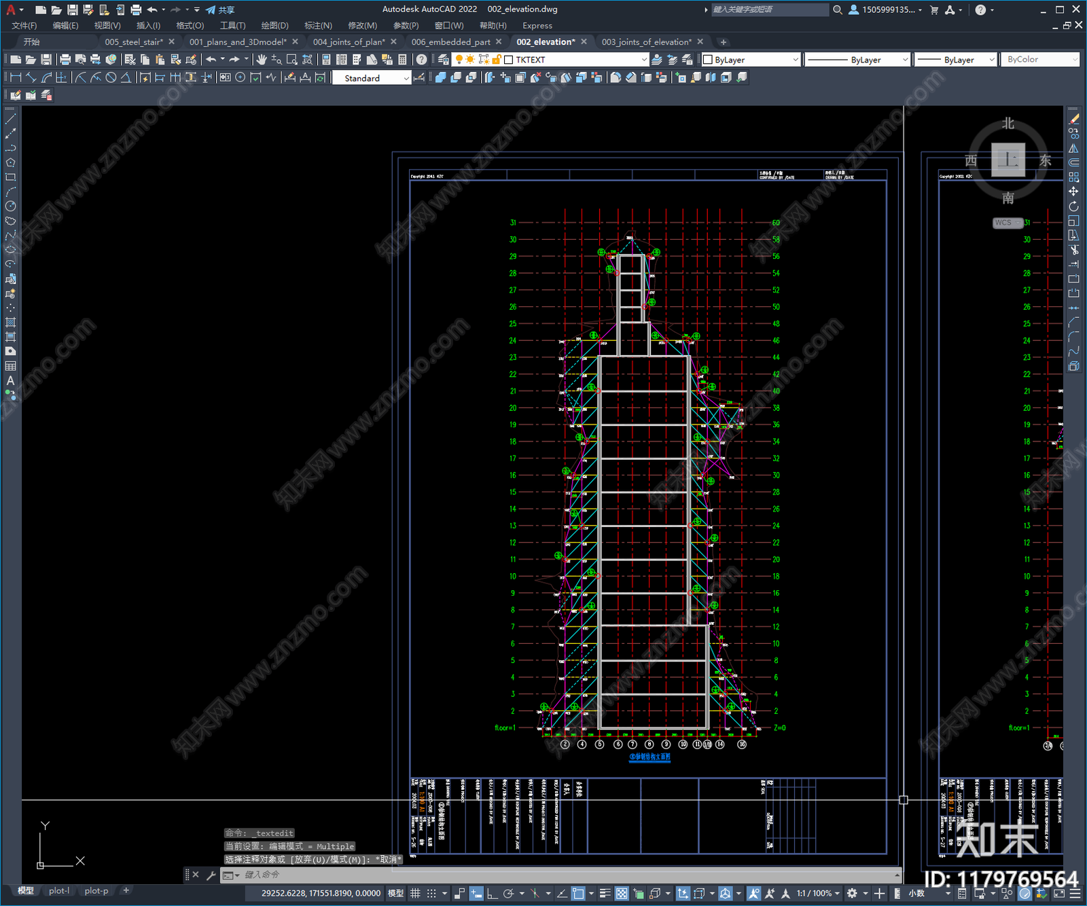Screen dimensions: 1087x906
Task: Open the Express menu
Action: pos(537,25)
